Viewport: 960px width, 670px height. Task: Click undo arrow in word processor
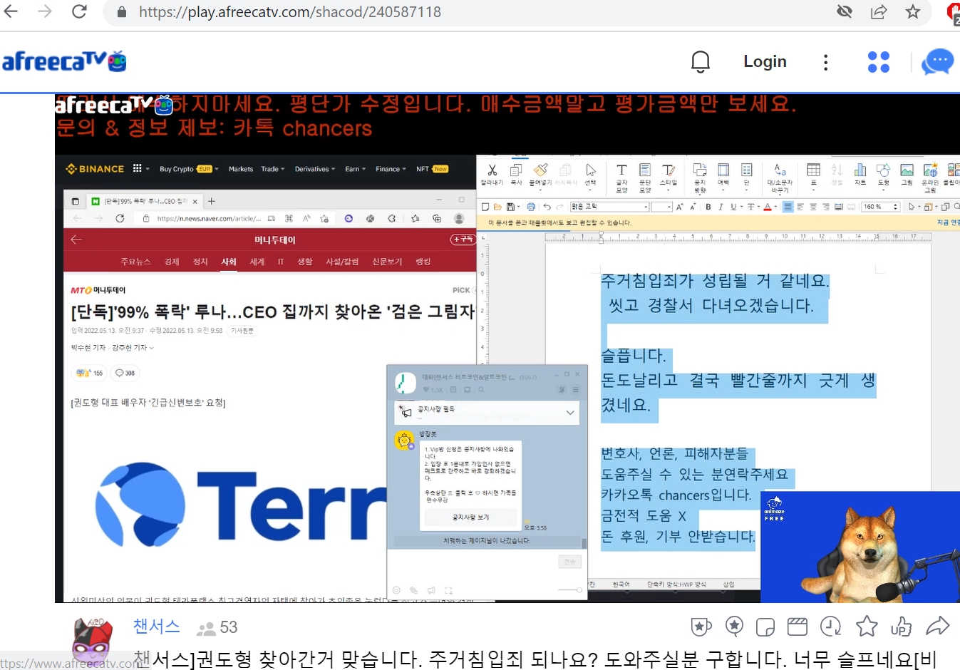coord(547,207)
